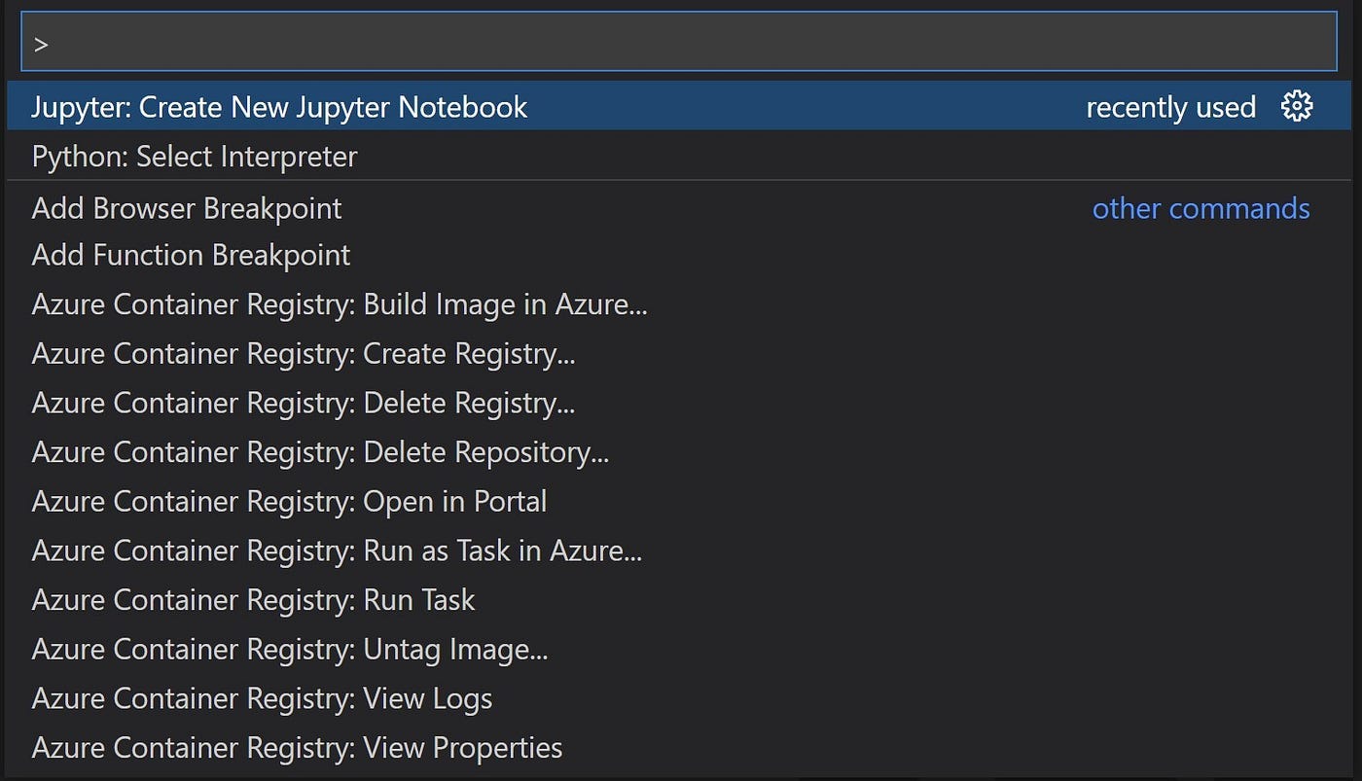Choose Python: Select Interpreter command
This screenshot has width=1362, height=781.
pyautogui.click(x=679, y=156)
